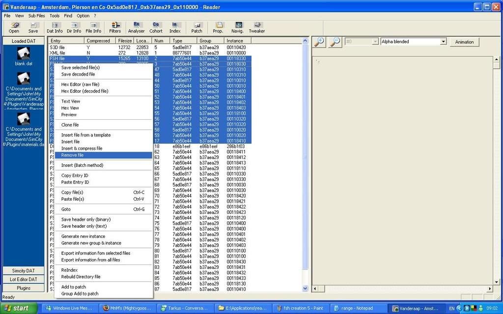Sort by Group column header
This screenshot has width=503, height=314.
coord(210,41)
